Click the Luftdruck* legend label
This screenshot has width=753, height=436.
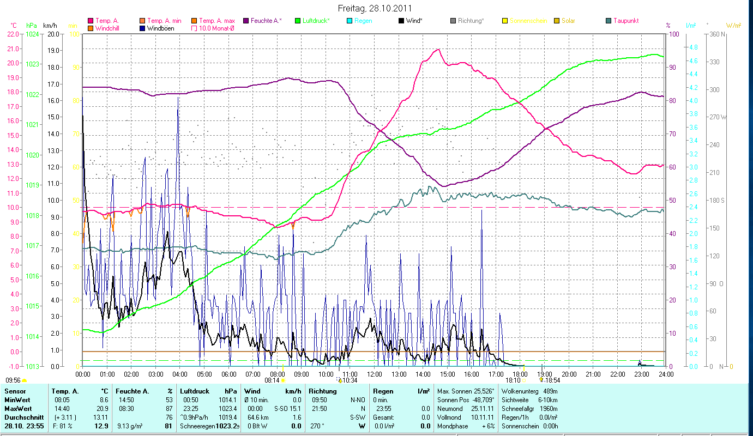click(x=316, y=21)
